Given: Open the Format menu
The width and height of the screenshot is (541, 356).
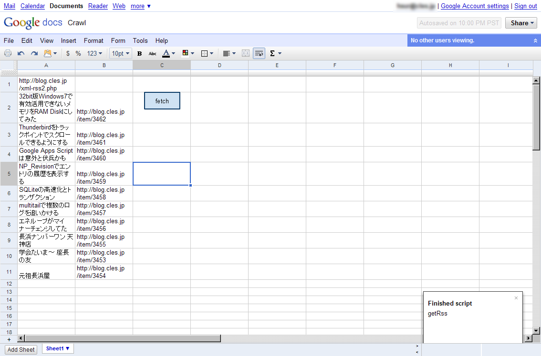Looking at the screenshot, I should coord(94,40).
